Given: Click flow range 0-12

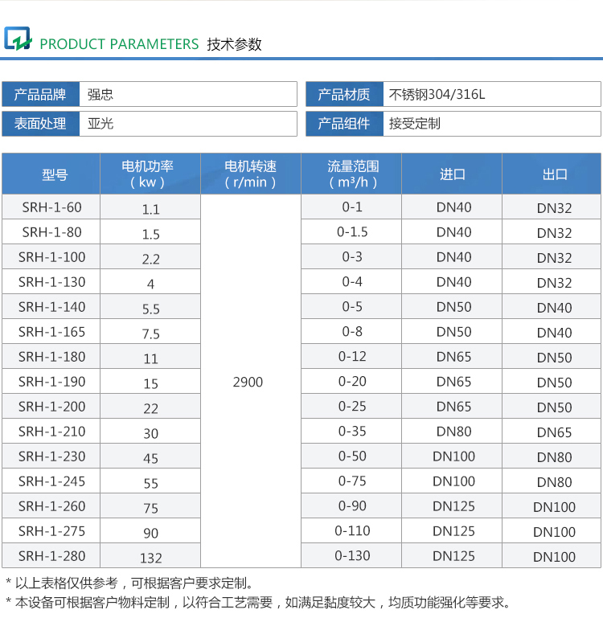Looking at the screenshot, I should click(352, 356).
